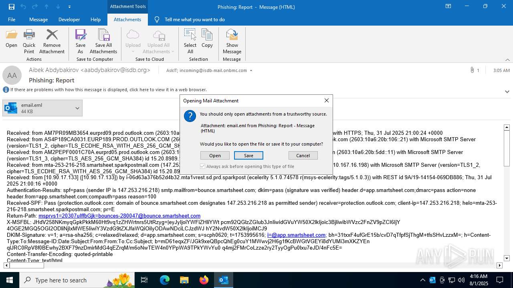Click the Ribbon Display Options icon
Image resolution: width=513 pixels, height=288 pixels.
pyautogui.click(x=448, y=6)
